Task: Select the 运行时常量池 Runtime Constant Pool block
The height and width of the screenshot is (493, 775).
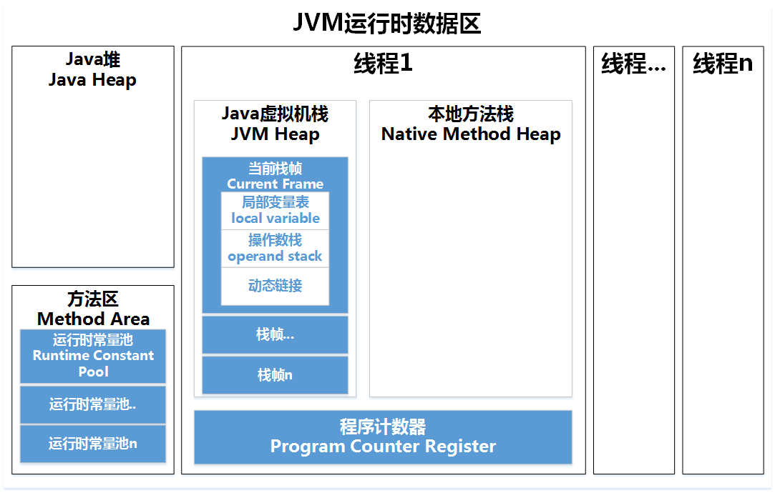Action: [93, 356]
